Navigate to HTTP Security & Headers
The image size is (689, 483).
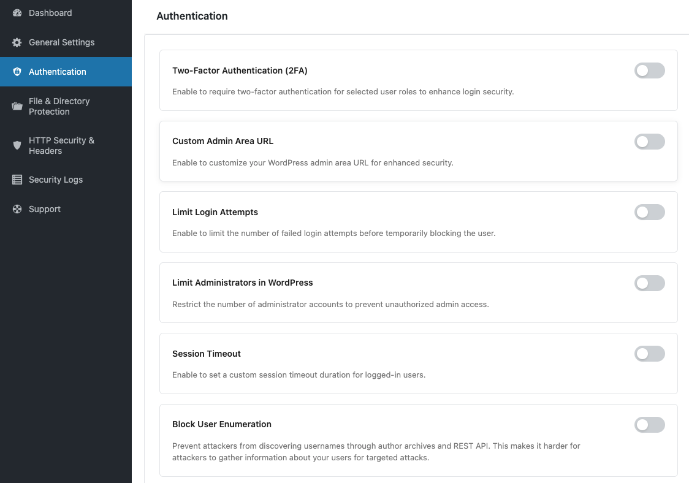(x=61, y=145)
